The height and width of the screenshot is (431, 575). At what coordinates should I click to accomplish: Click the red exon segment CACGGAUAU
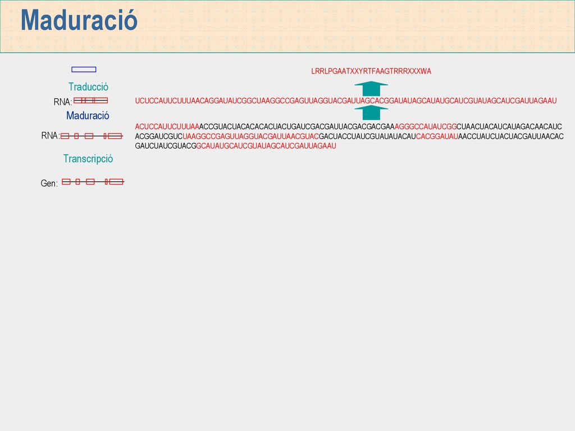[437, 136]
